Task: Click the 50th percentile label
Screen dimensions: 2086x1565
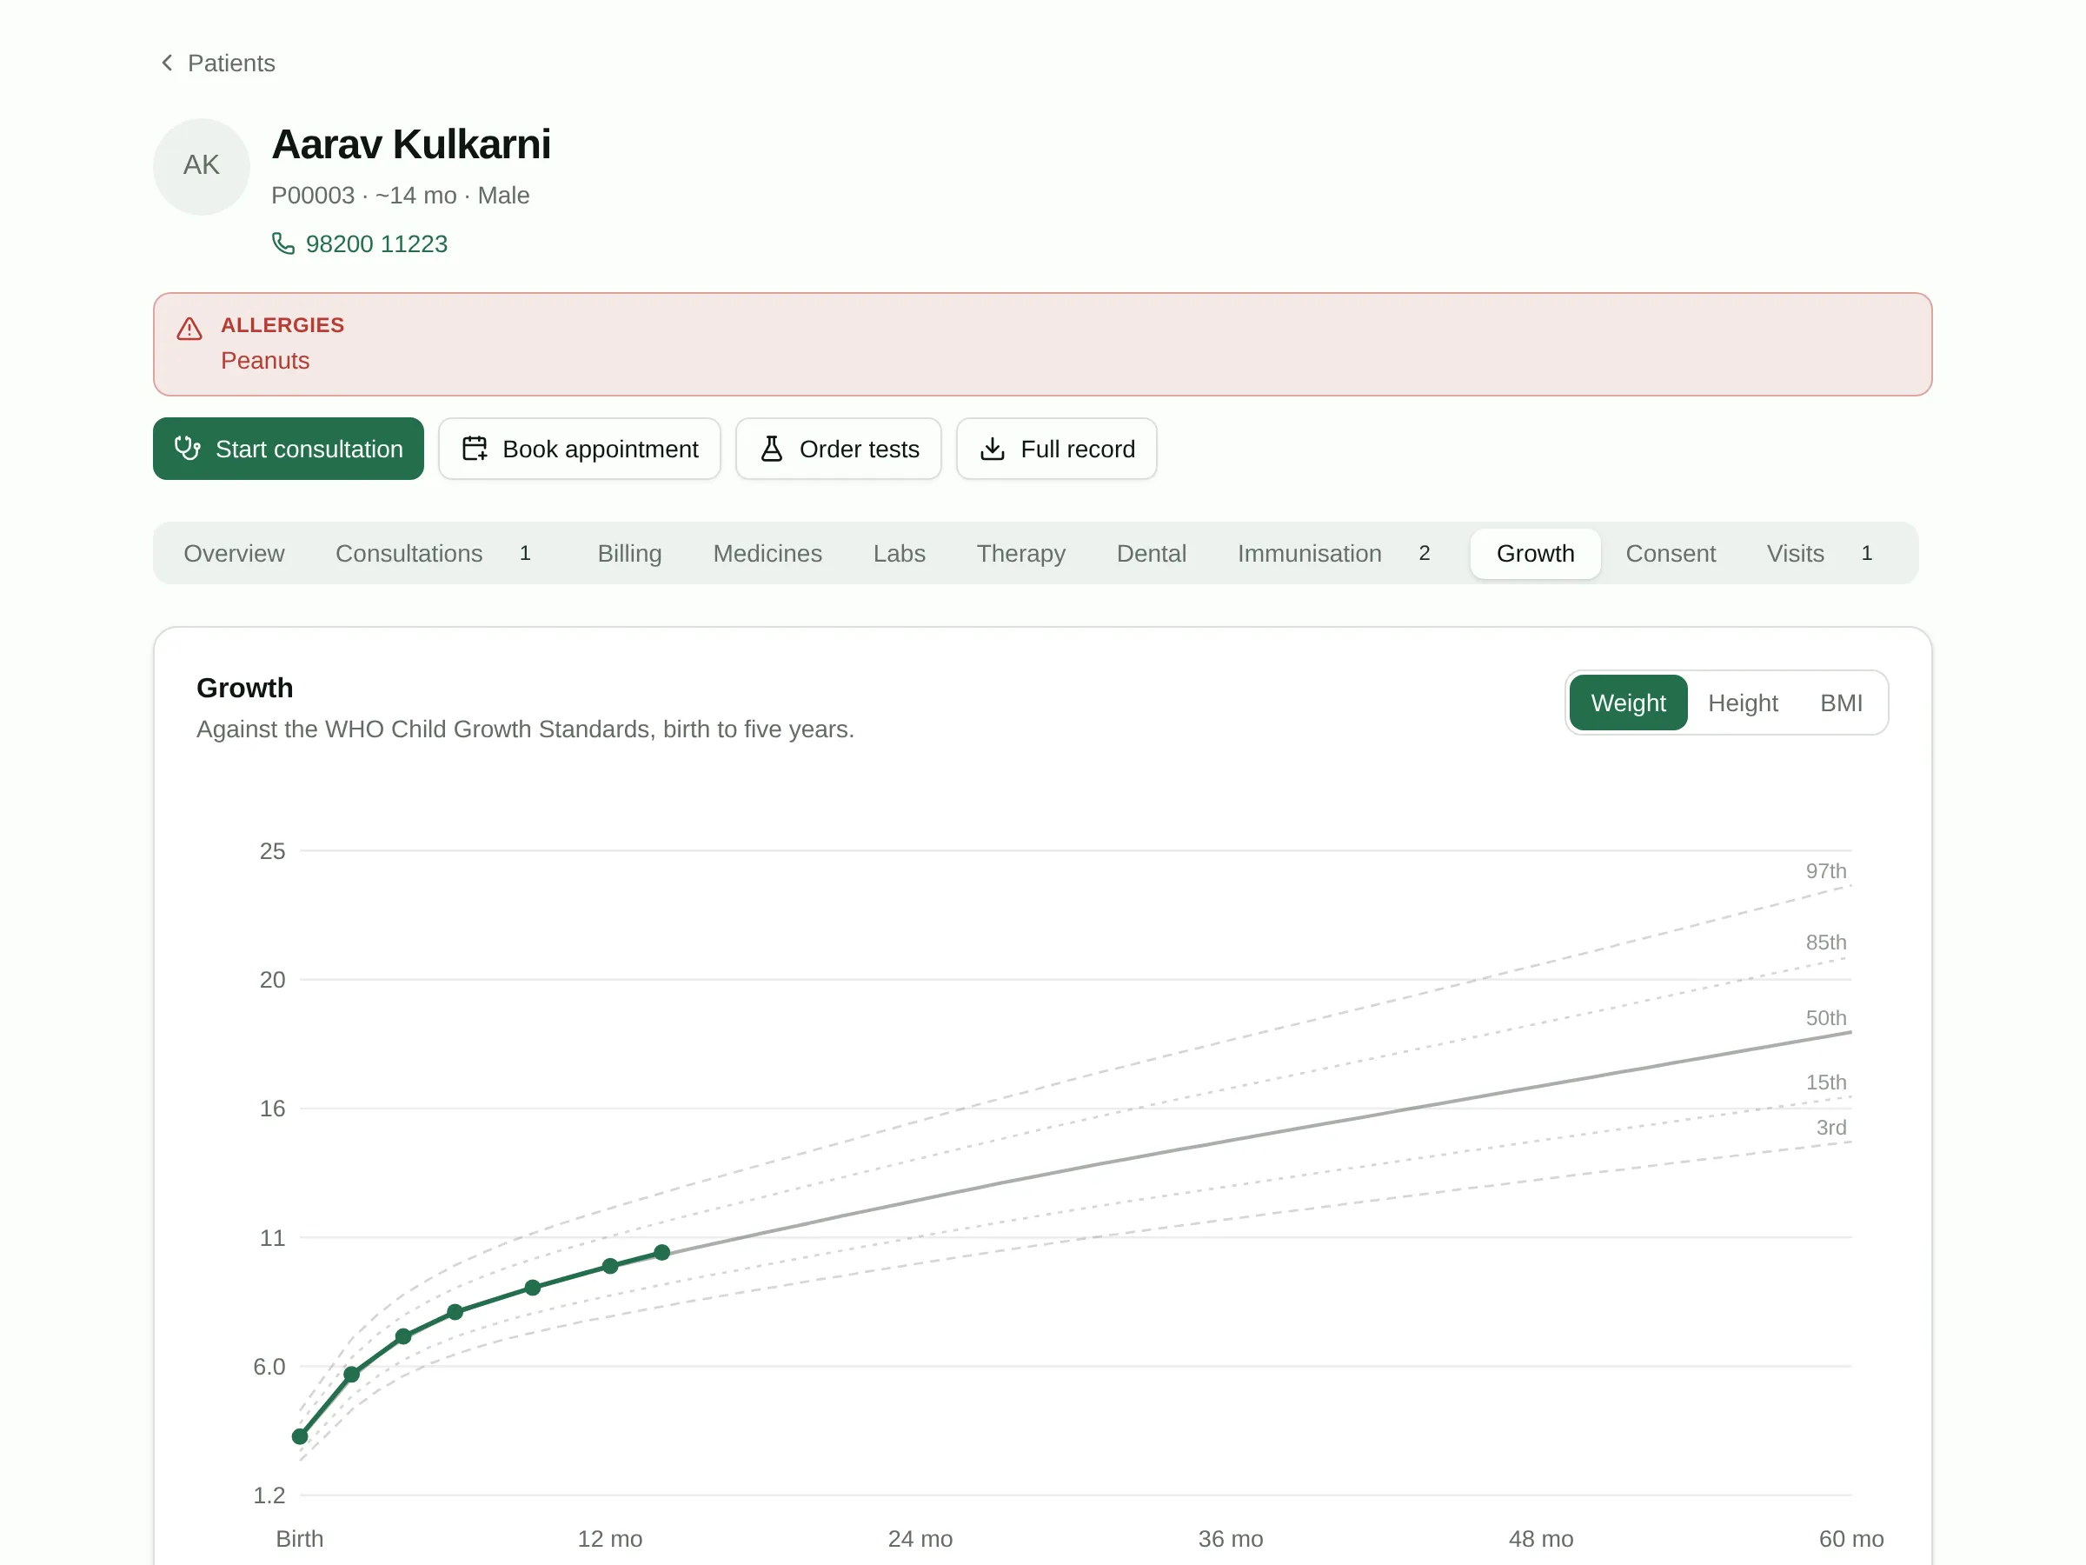Action: tap(1826, 1018)
